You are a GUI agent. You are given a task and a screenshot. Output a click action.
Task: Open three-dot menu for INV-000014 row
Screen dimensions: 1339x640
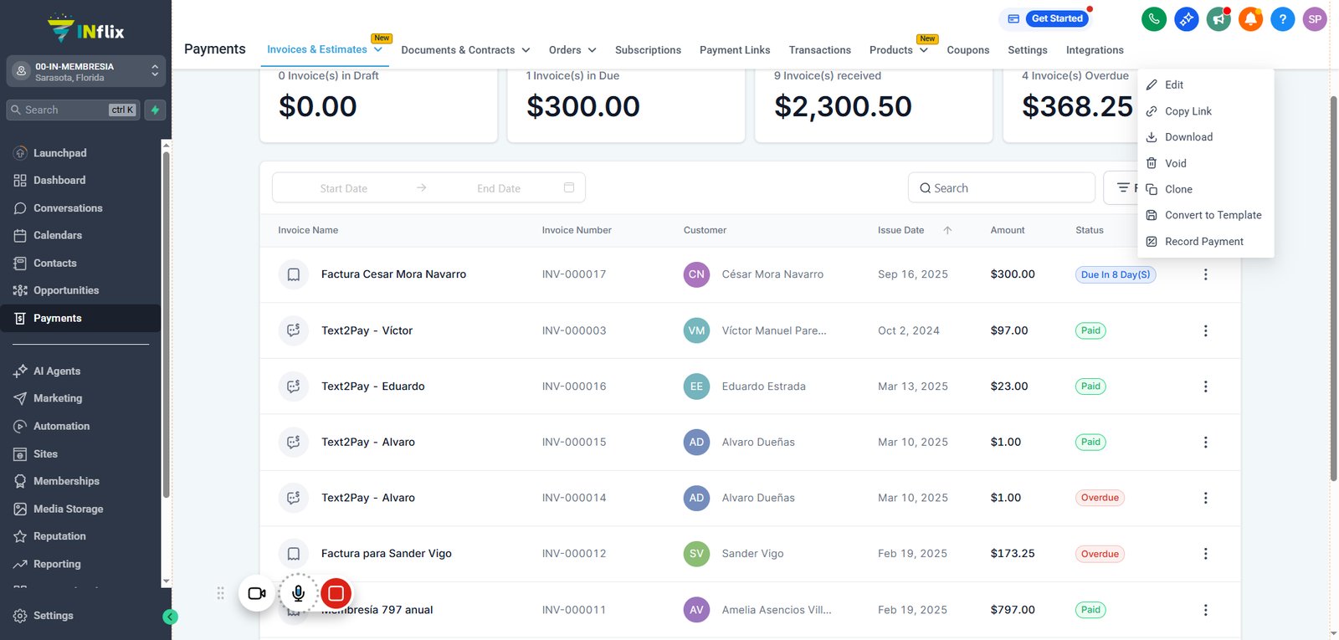point(1205,498)
